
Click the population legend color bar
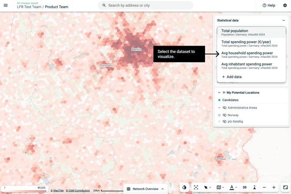[24, 191]
